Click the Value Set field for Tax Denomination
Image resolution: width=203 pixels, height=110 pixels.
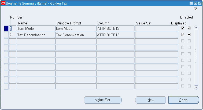157,35
